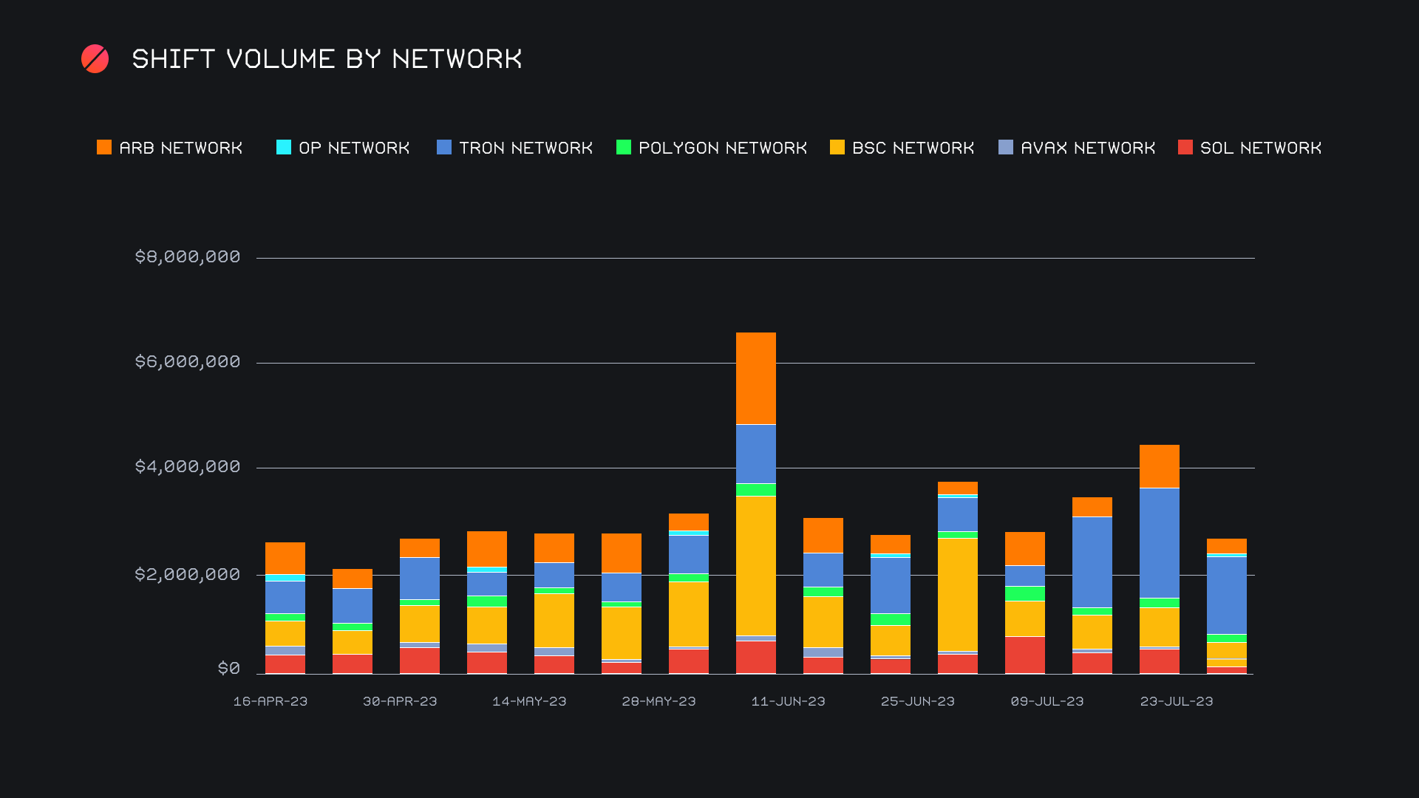Click the large yellow BSC segment in tallest bar

point(756,565)
